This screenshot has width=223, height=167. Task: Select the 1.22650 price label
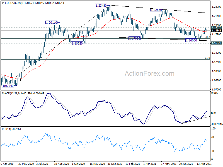point(156,10)
